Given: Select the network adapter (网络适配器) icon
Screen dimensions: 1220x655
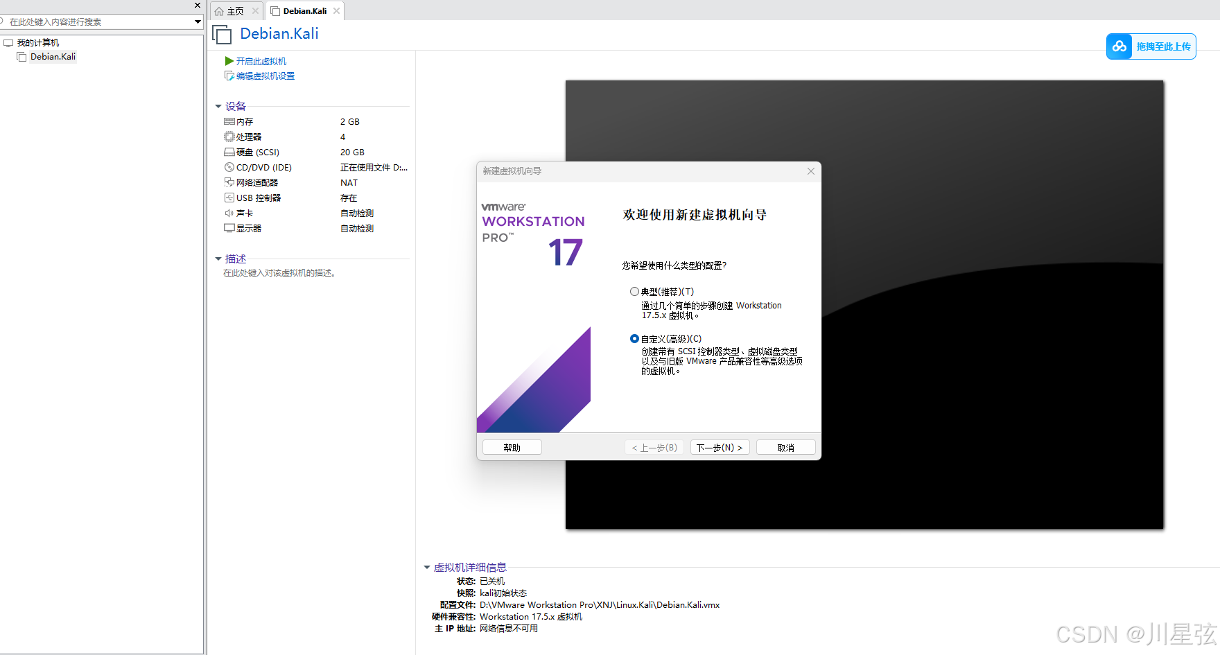Looking at the screenshot, I should coord(229,182).
